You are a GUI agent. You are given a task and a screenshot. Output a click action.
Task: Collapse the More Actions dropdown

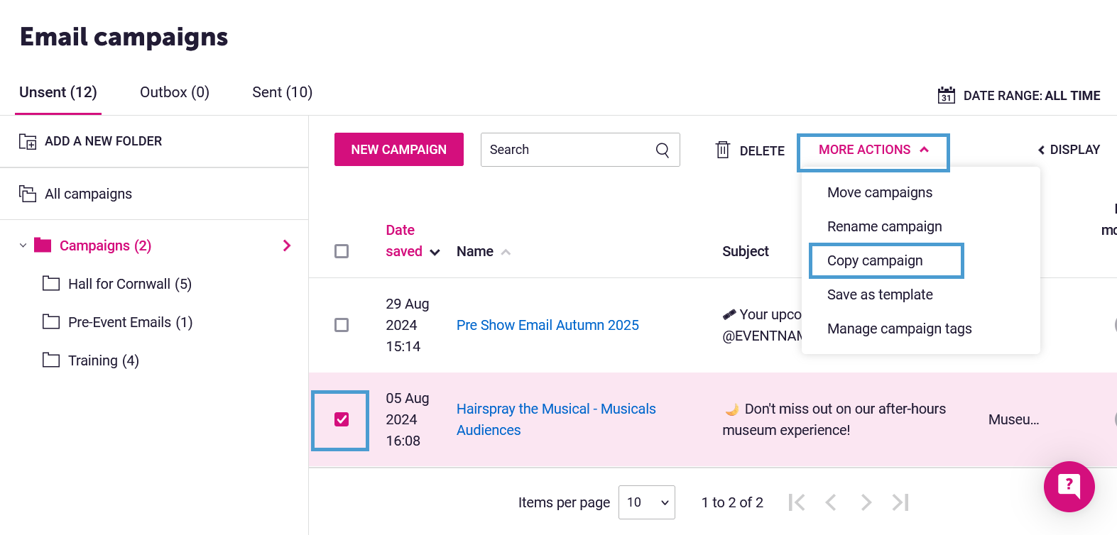click(873, 150)
